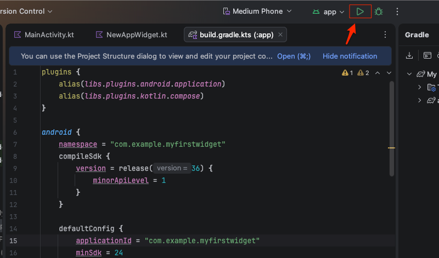Click the Gradle execute task icon

[427, 55]
